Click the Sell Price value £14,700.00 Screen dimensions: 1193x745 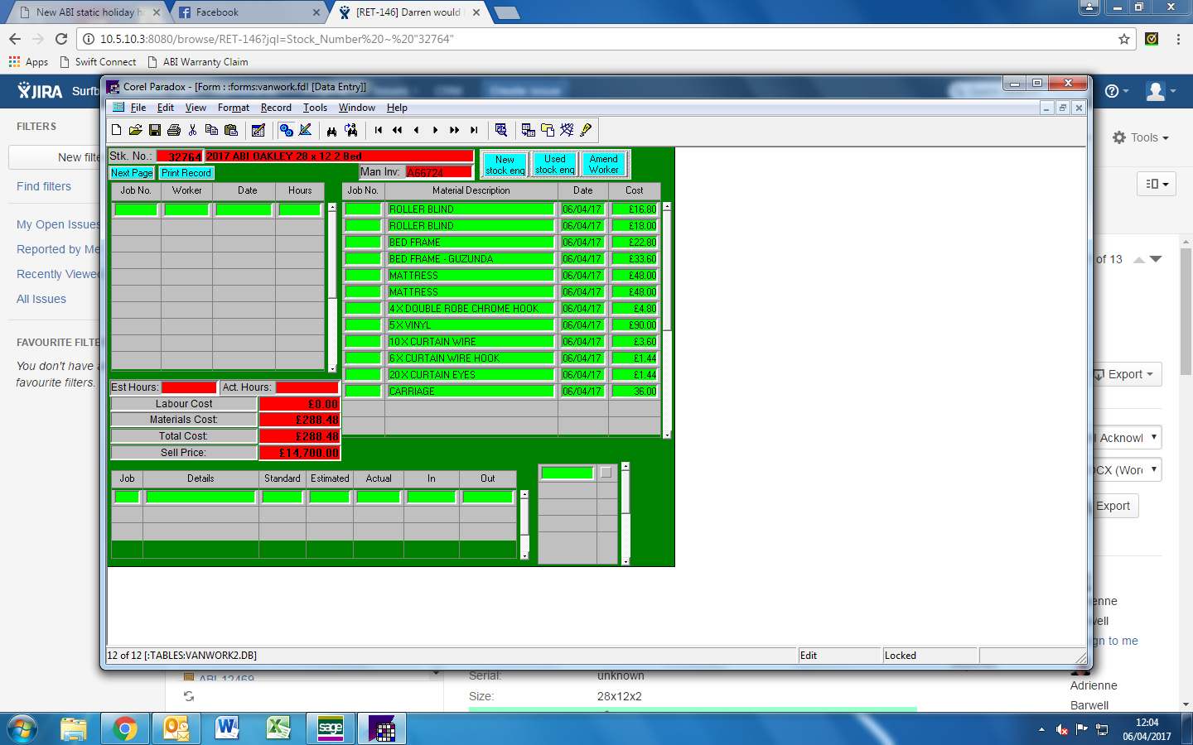tap(299, 453)
